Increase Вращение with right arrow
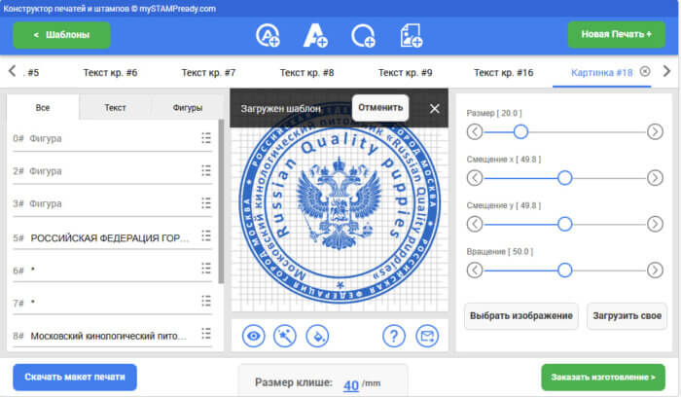This screenshot has height=397, width=681. pyautogui.click(x=655, y=271)
